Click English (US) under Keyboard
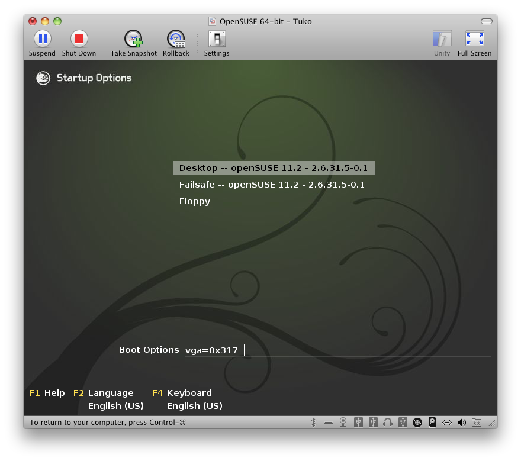 [195, 406]
